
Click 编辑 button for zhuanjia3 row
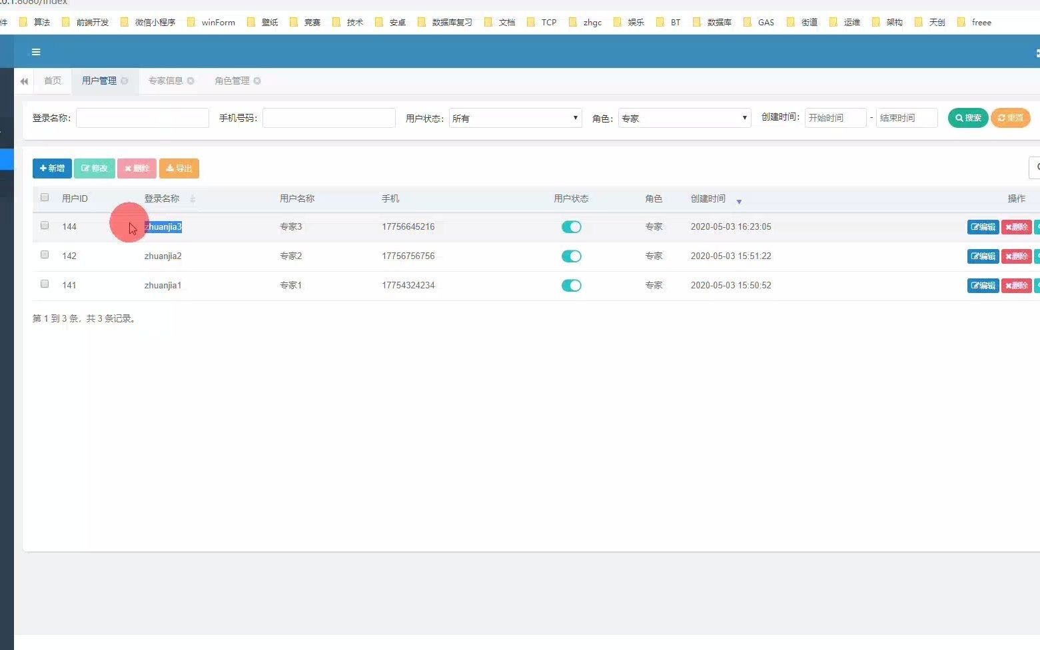click(x=983, y=227)
